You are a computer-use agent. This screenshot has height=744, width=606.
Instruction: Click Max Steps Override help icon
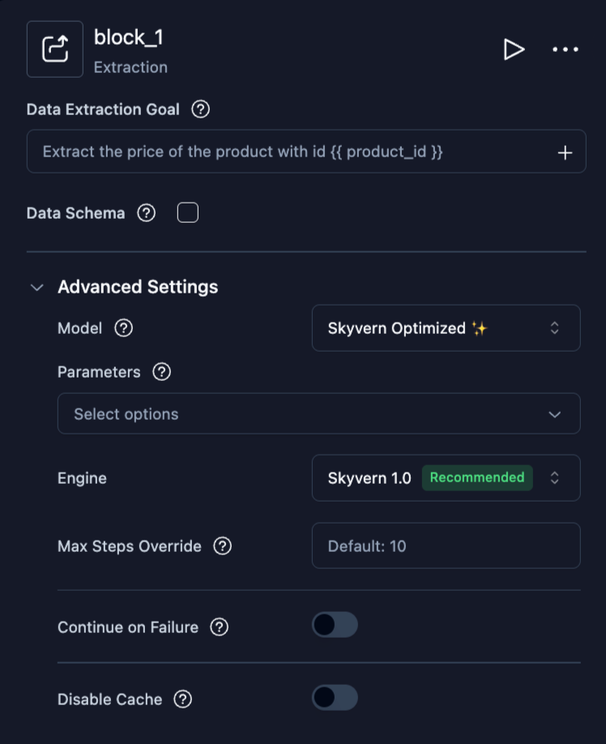coord(222,546)
